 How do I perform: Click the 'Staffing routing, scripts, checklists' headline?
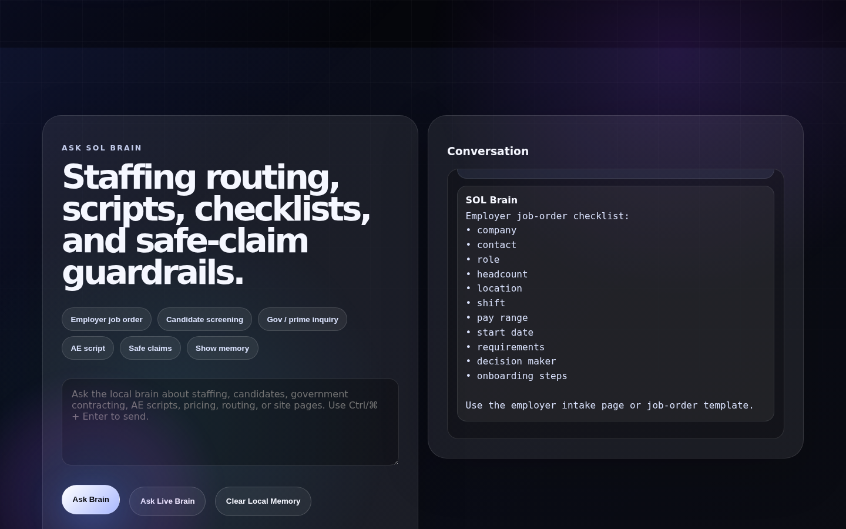[x=216, y=225]
